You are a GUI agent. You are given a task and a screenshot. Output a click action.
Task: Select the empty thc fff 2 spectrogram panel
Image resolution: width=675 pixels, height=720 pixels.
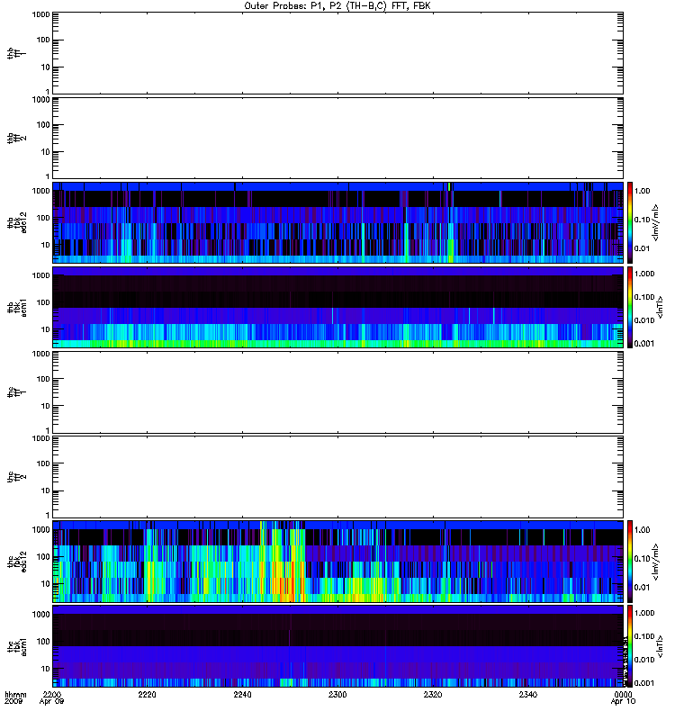coord(337,477)
